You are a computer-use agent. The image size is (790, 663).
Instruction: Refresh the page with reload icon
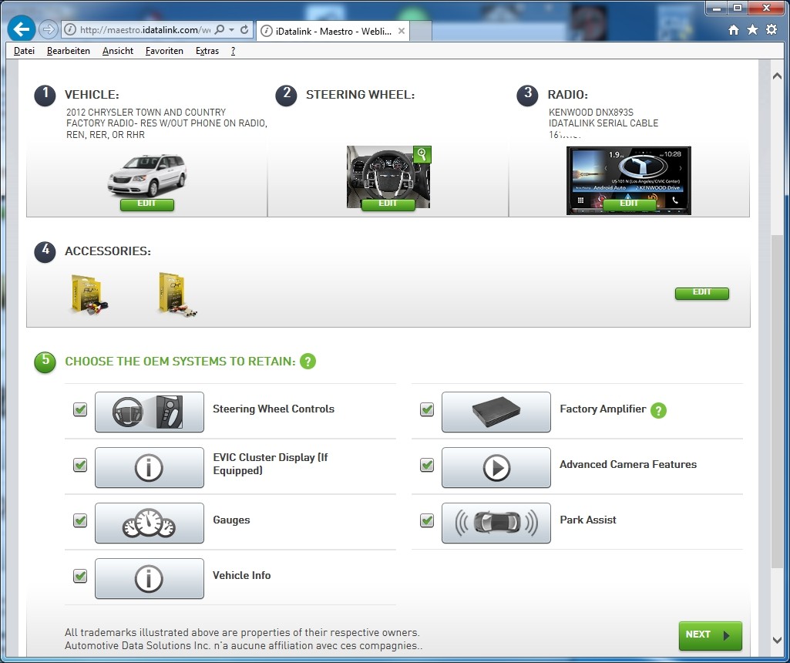(244, 30)
